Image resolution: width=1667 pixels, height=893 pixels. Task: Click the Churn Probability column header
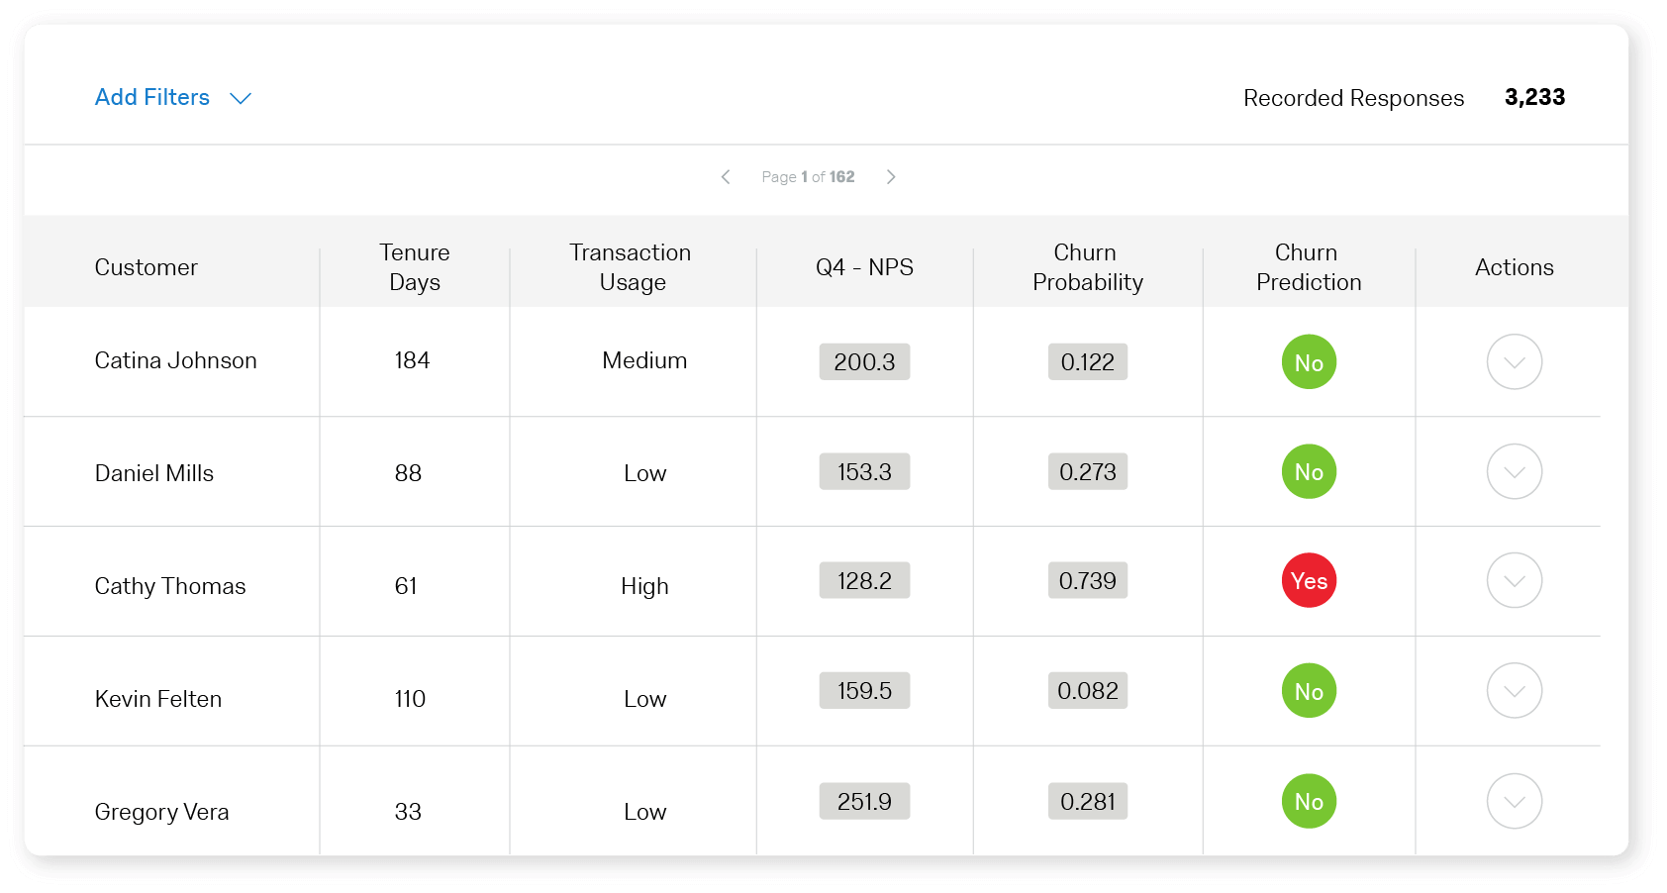coord(1087,267)
